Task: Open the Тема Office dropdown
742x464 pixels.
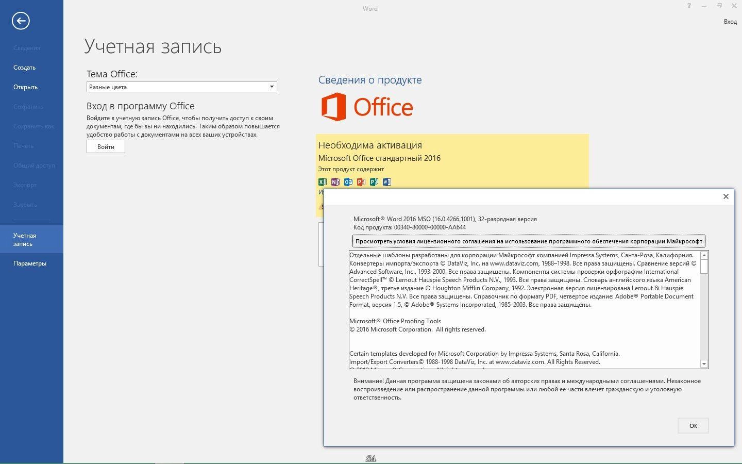Action: pyautogui.click(x=181, y=87)
